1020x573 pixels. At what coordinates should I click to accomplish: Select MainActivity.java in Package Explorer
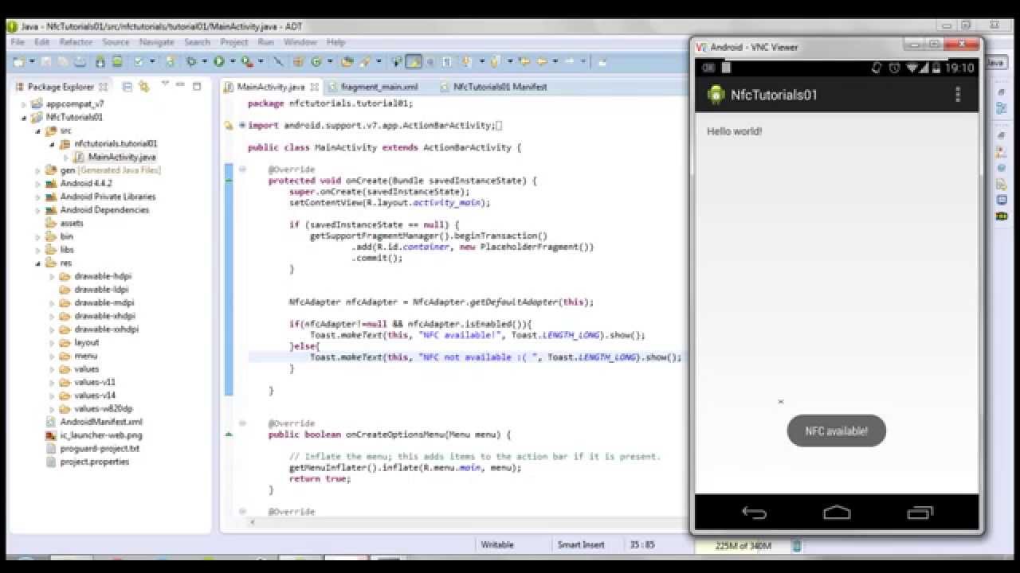click(x=122, y=158)
